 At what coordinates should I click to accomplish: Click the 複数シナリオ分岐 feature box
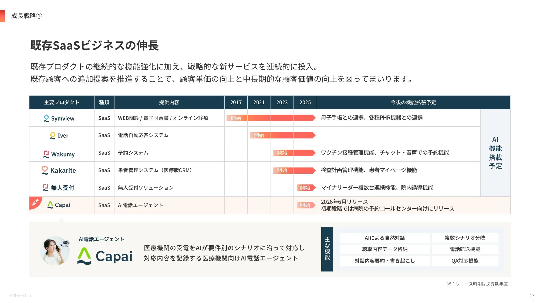click(465, 238)
